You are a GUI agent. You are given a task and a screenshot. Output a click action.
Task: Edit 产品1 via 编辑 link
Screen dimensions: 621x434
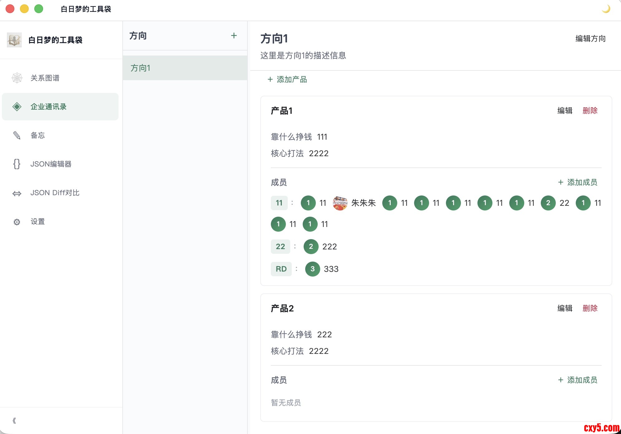pos(565,111)
